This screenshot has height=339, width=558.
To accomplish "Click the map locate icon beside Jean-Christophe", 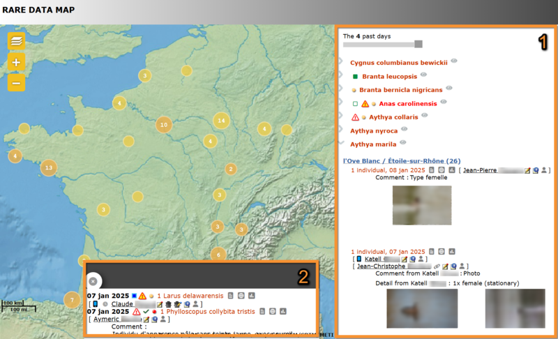I will pyautogui.click(x=454, y=266).
